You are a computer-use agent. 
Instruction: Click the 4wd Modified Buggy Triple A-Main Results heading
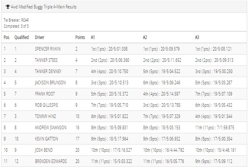point(44,7)
